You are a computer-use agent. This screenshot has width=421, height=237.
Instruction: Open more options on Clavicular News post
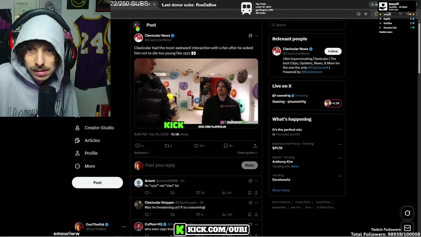[256, 36]
